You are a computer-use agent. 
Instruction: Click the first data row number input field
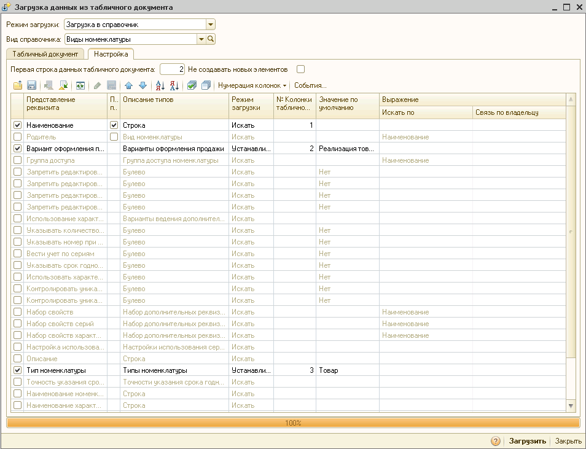click(x=172, y=69)
